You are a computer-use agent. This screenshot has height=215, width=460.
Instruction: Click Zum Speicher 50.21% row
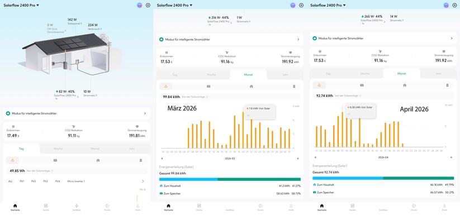(383, 193)
